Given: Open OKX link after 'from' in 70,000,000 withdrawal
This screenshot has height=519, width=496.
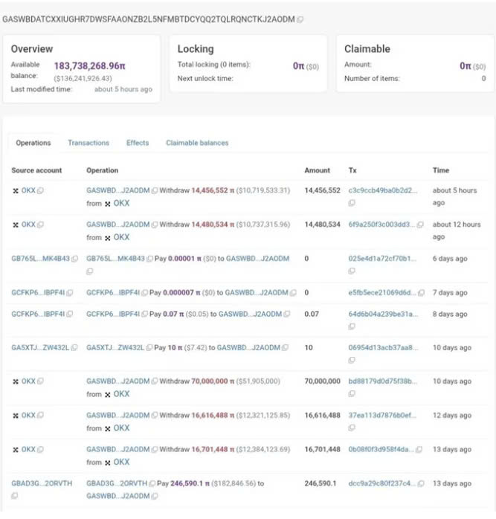Looking at the screenshot, I should tap(121, 394).
